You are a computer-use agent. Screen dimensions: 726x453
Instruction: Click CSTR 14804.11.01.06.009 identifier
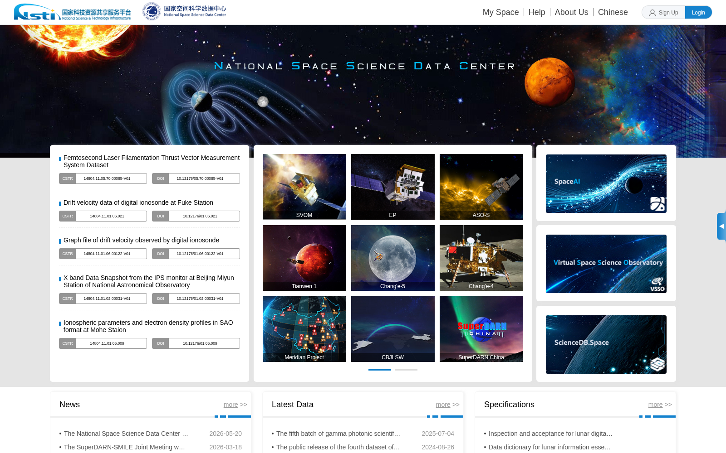pyautogui.click(x=103, y=343)
